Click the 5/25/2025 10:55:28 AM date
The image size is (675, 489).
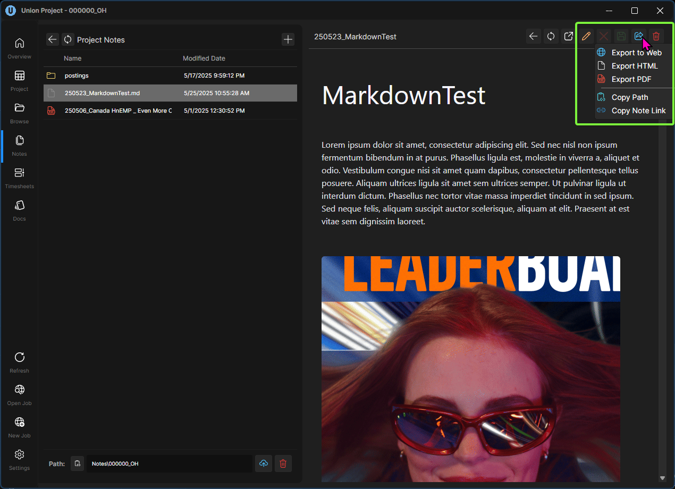(x=216, y=93)
